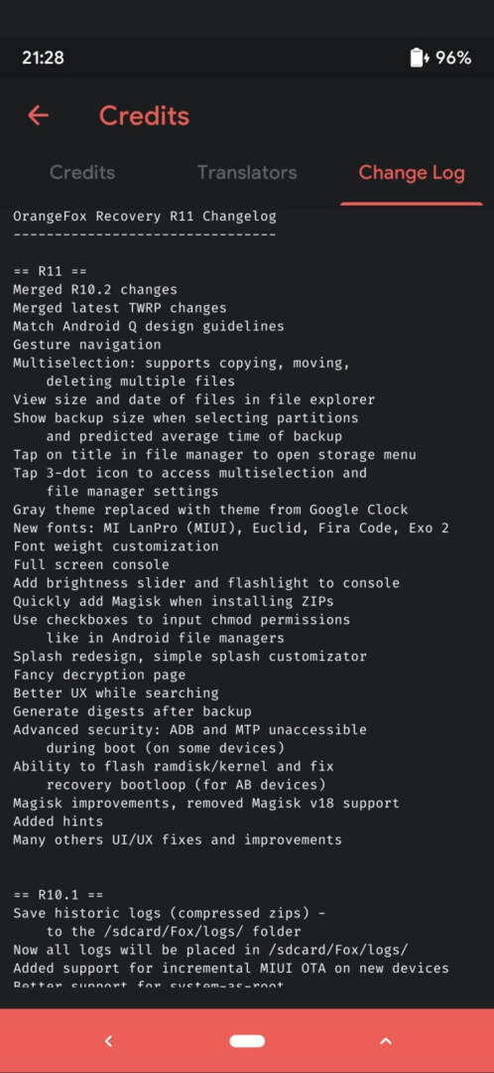This screenshot has width=494, height=1073.
Task: Tap the == R11 == section header
Action: point(50,271)
